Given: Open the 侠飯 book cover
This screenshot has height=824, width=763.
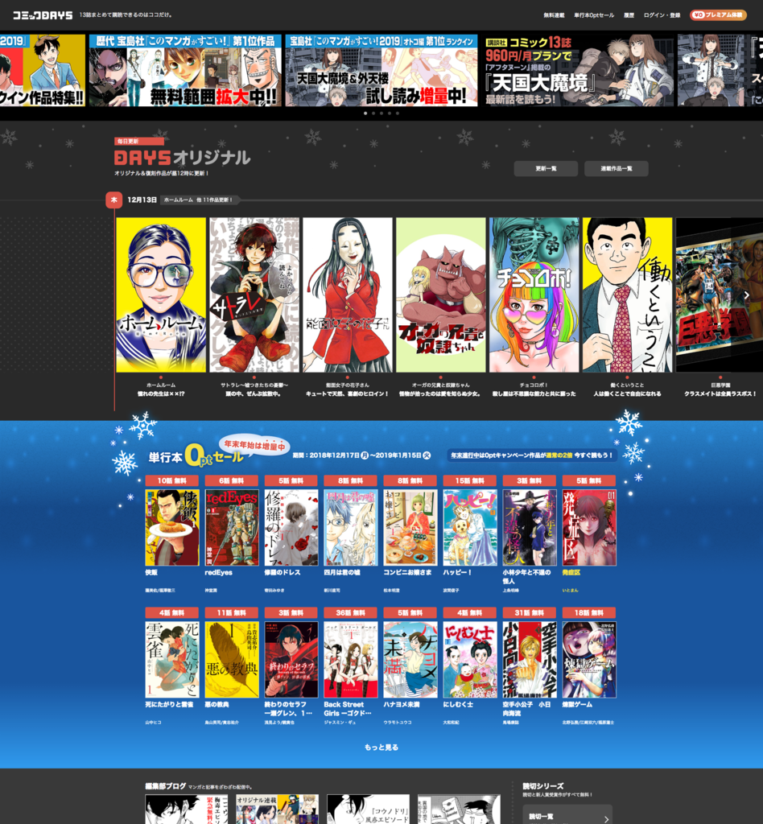Looking at the screenshot, I should [171, 528].
